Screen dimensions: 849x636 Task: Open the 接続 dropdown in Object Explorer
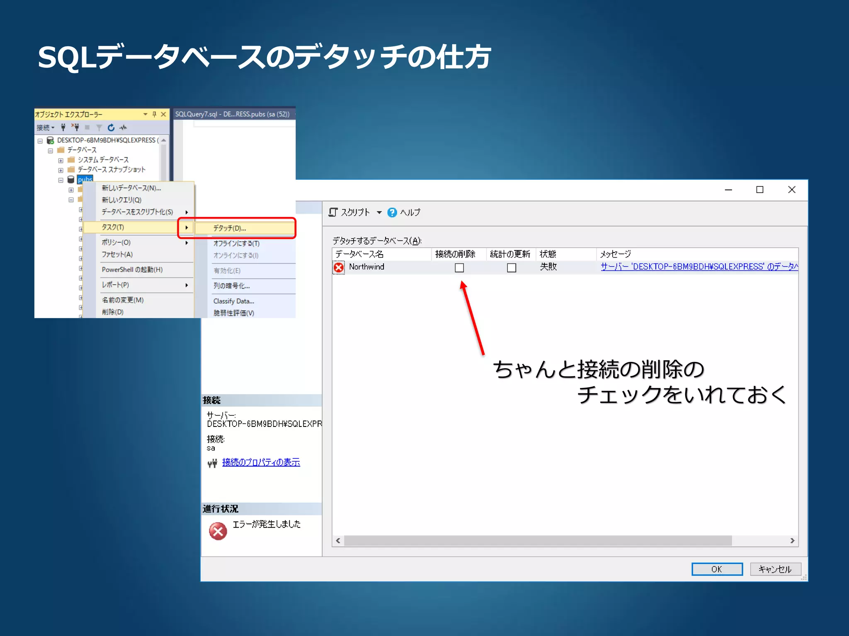45,128
